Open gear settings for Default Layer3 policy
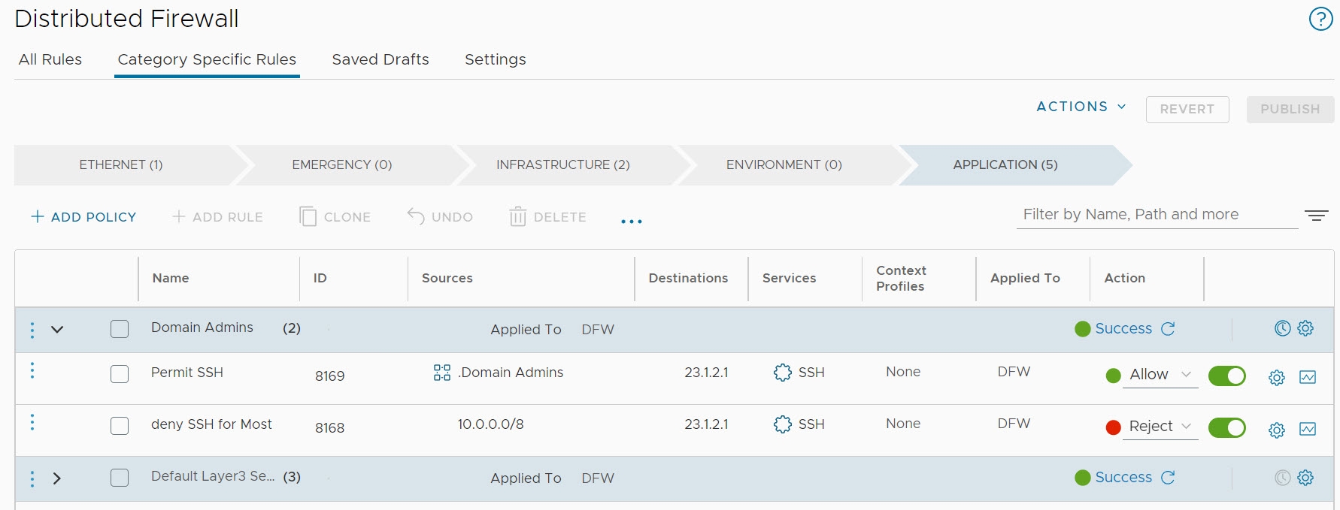The height and width of the screenshot is (510, 1340). 1305,478
